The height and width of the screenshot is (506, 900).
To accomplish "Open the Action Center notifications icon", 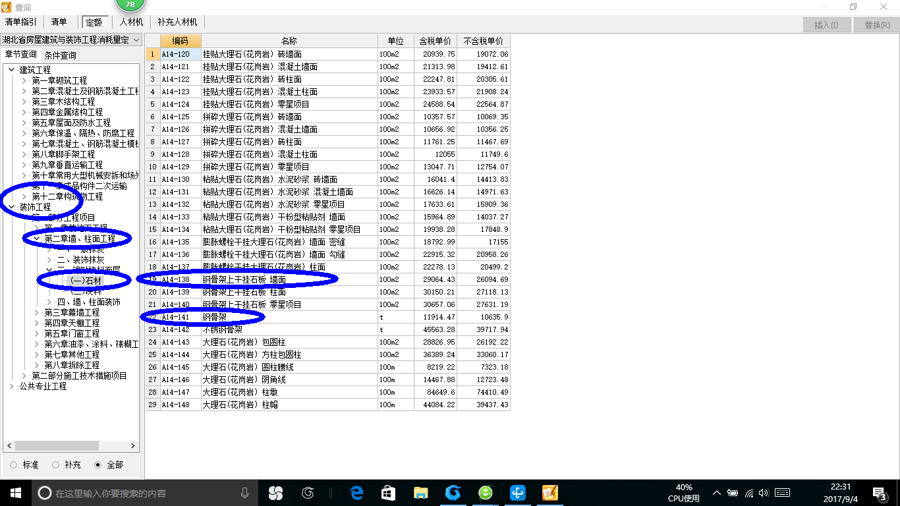I will pyautogui.click(x=880, y=493).
